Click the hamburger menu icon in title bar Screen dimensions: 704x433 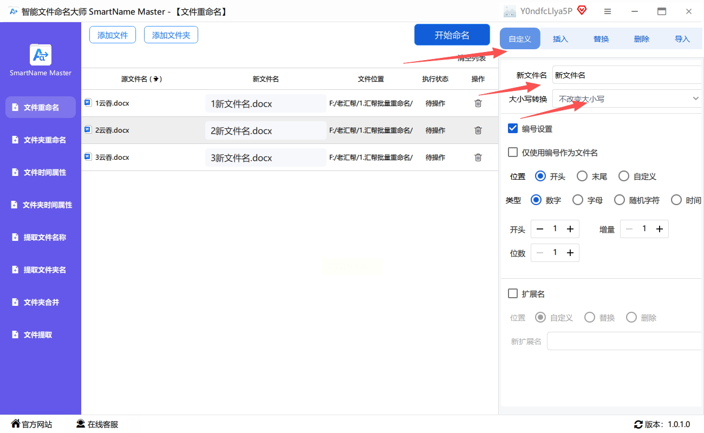click(608, 11)
